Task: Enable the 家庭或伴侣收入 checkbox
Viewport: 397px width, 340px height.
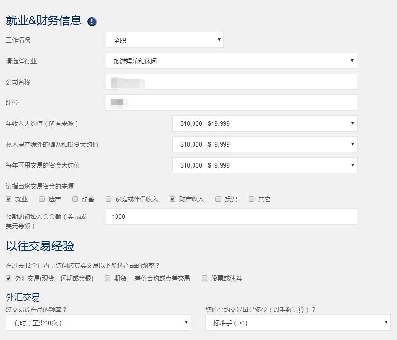Action: (108, 199)
